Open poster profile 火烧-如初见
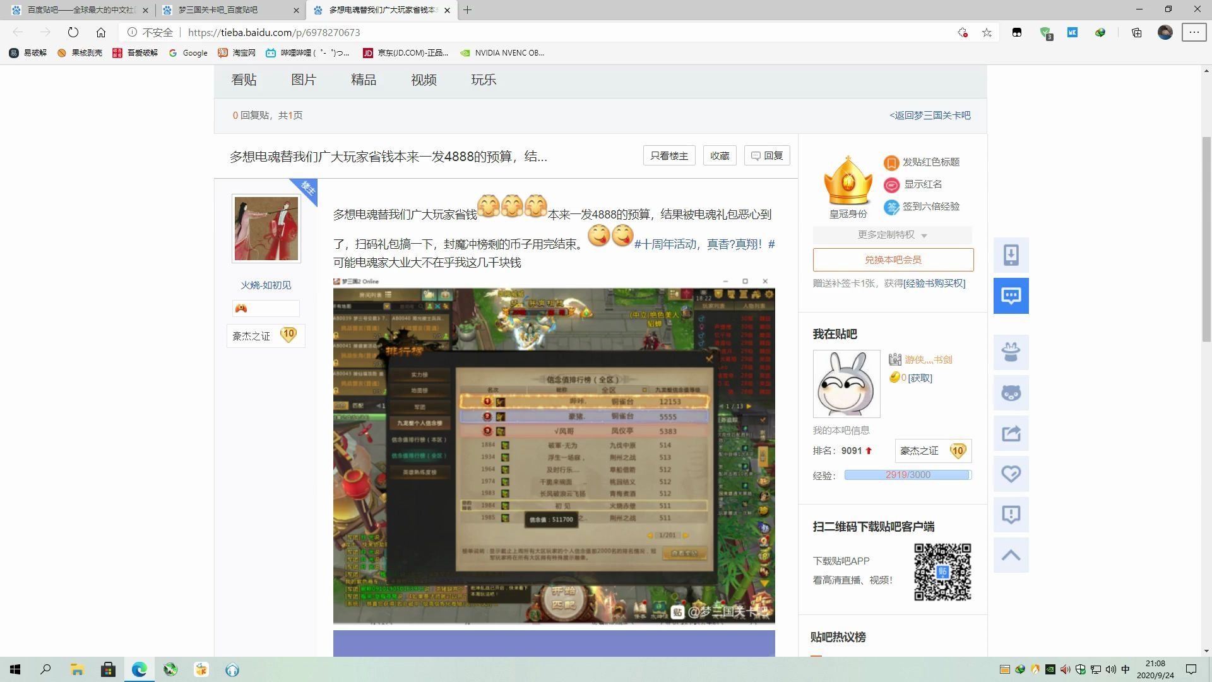1212x682 pixels. click(x=266, y=285)
